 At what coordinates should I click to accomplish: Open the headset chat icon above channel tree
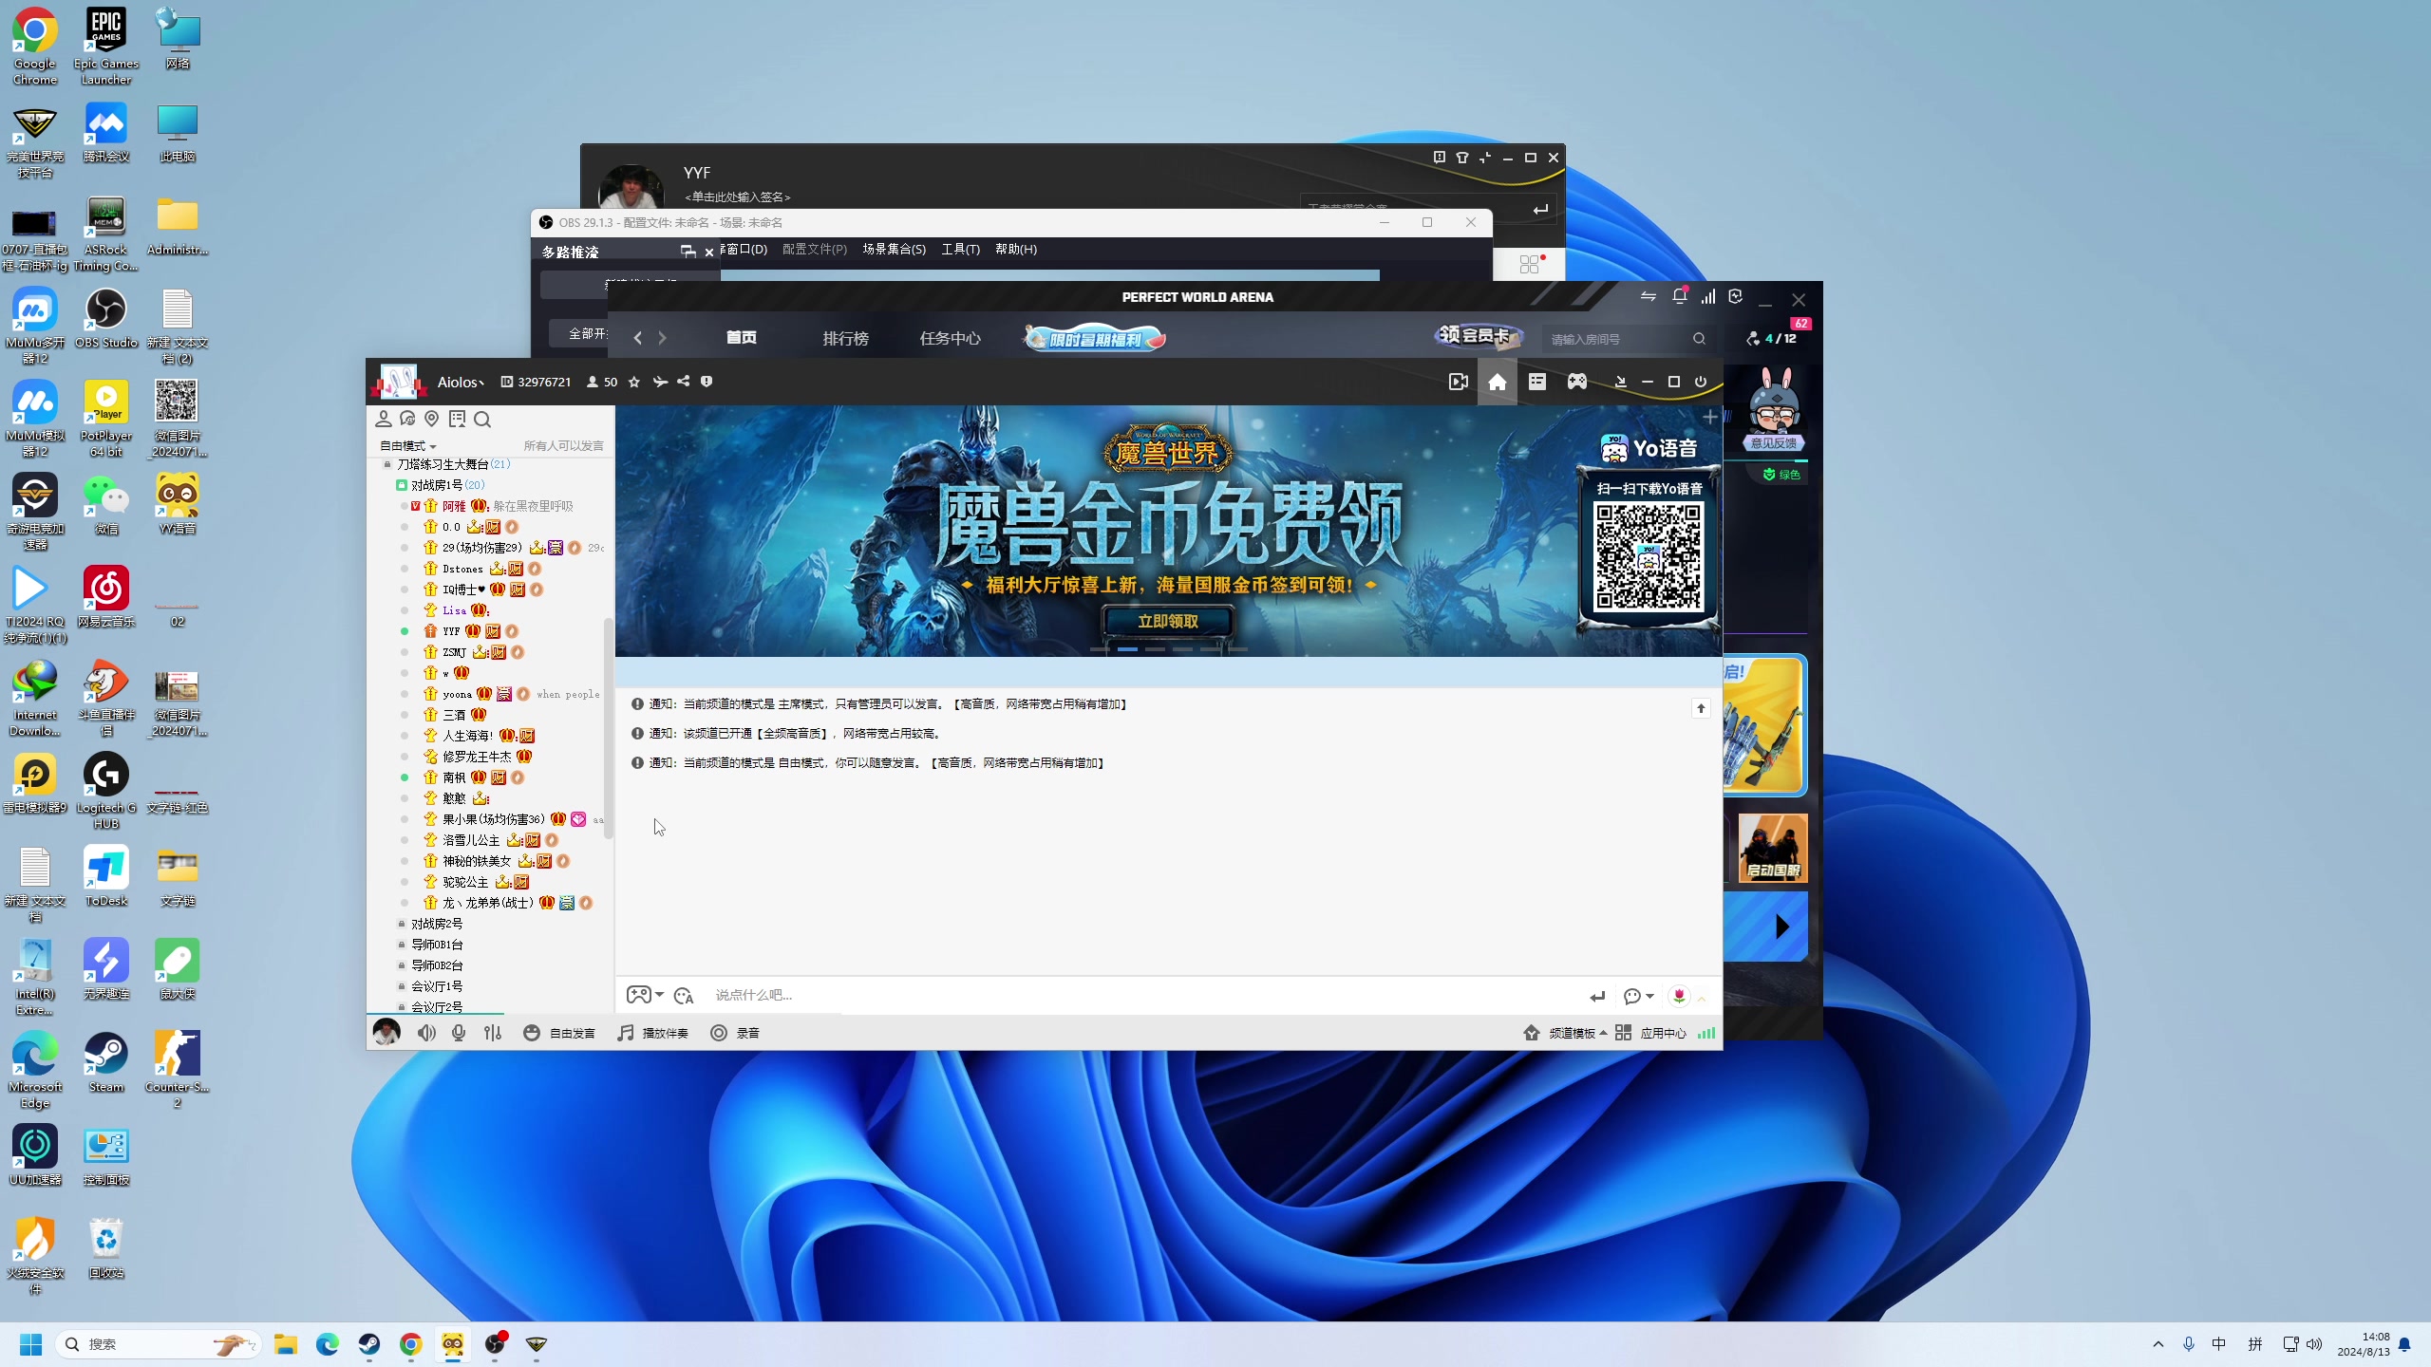pyautogui.click(x=407, y=419)
